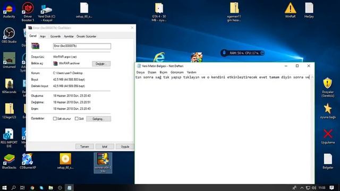Select the egemen11 gm hesa archive icon
Viewport: 340px width, 191px height.
pos(234,12)
